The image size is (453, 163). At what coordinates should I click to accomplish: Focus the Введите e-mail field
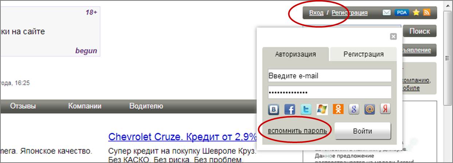point(330,76)
